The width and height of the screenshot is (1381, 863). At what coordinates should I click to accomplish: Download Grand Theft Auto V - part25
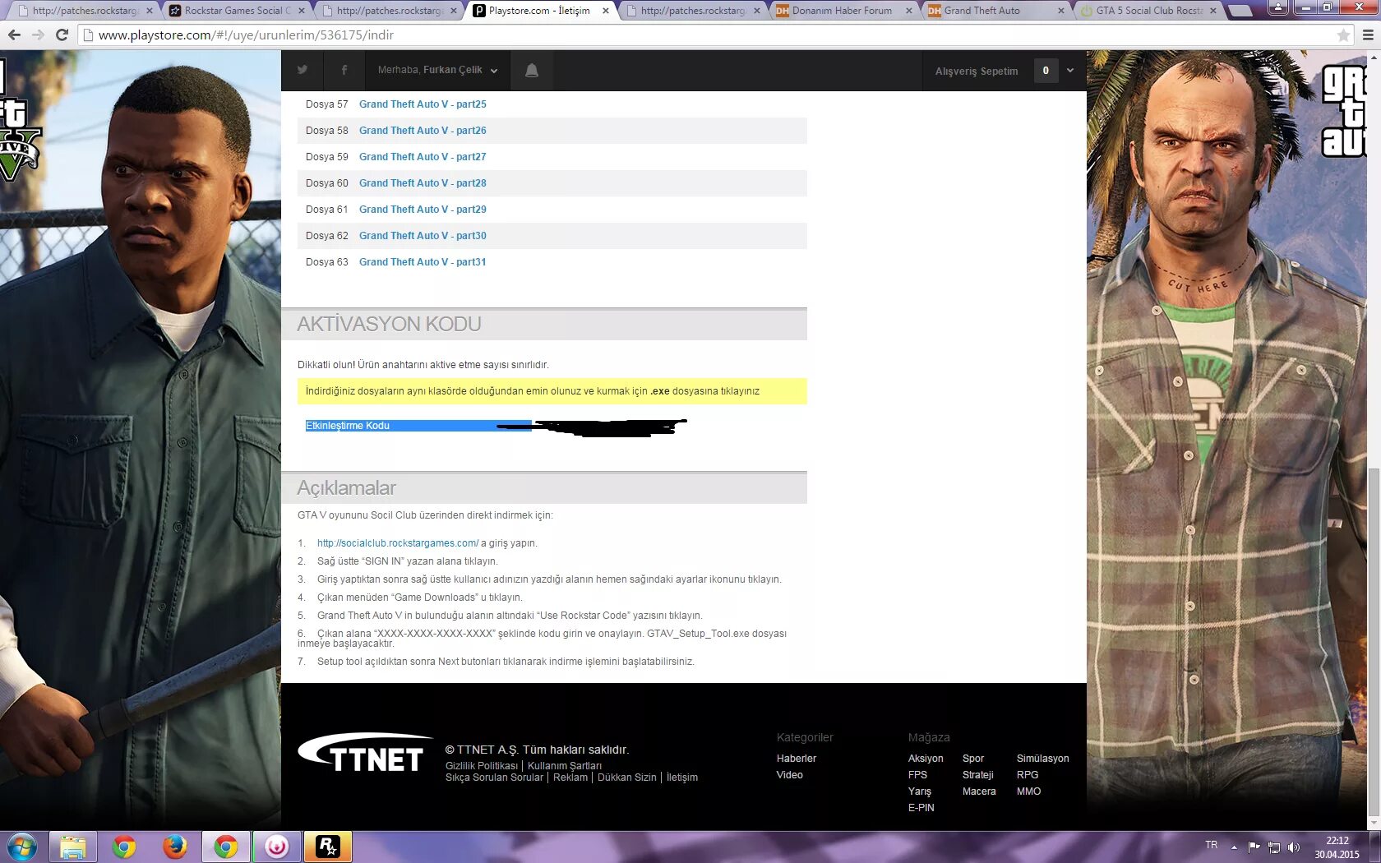(x=423, y=104)
